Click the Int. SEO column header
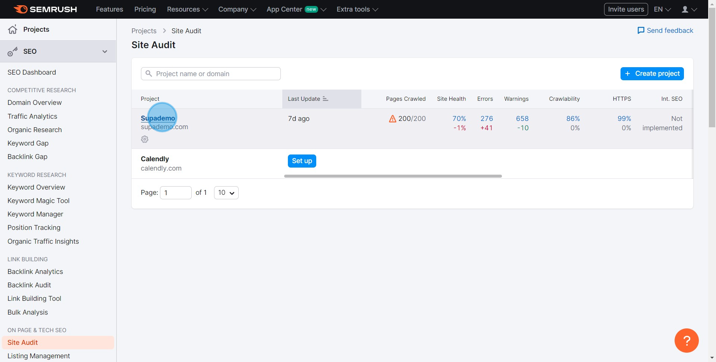716x362 pixels. (672, 99)
